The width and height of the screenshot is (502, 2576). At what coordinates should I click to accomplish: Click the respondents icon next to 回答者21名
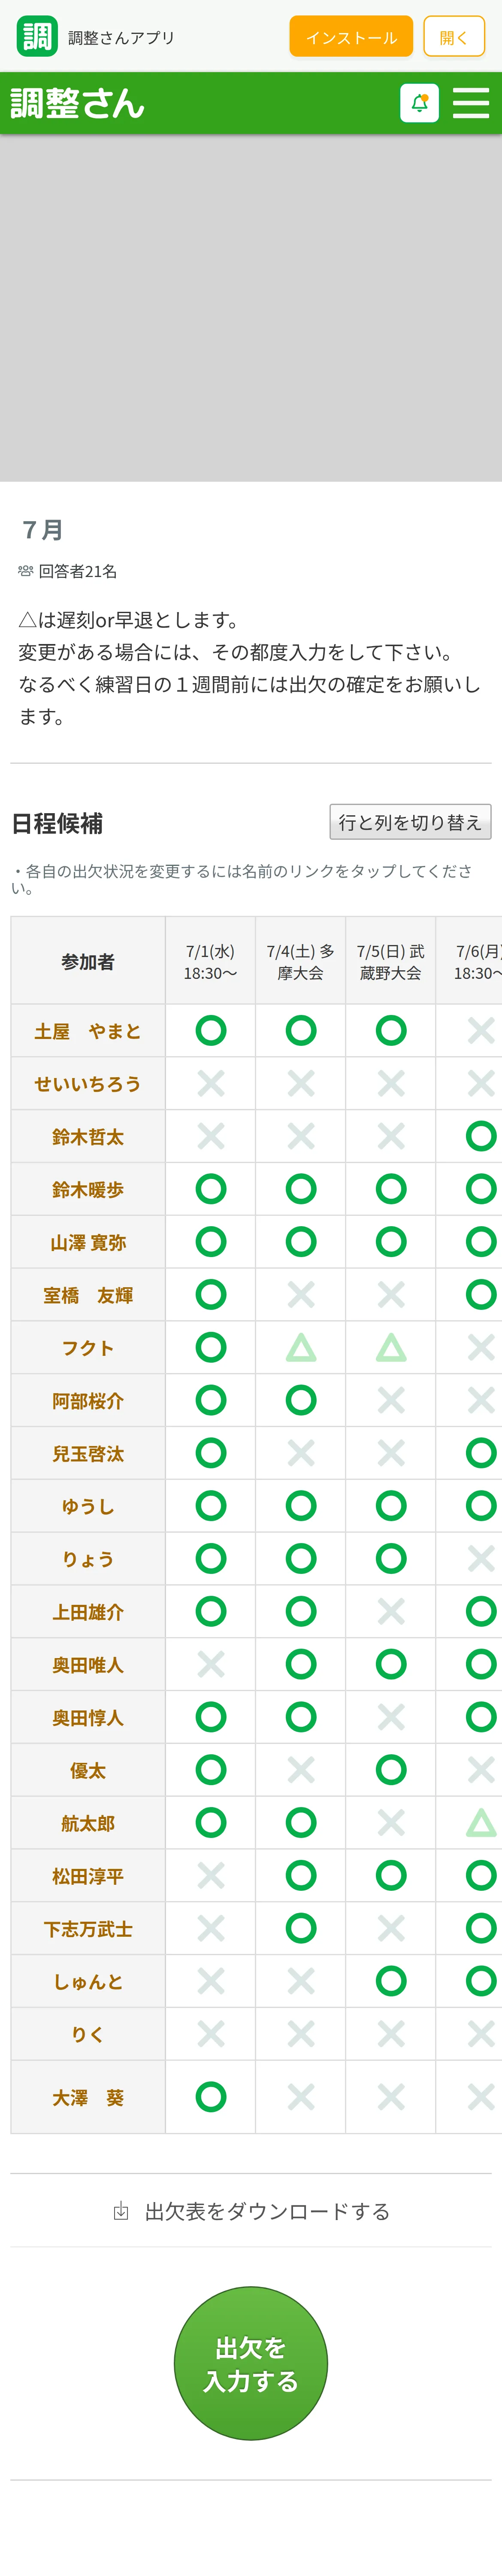(26, 571)
